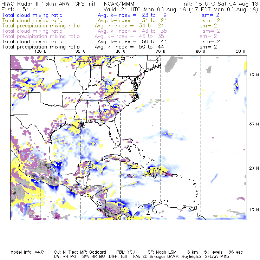Viewport: 260px width, 260px height.
Task: Click 'MP: Goddard' text
Action: point(93,252)
